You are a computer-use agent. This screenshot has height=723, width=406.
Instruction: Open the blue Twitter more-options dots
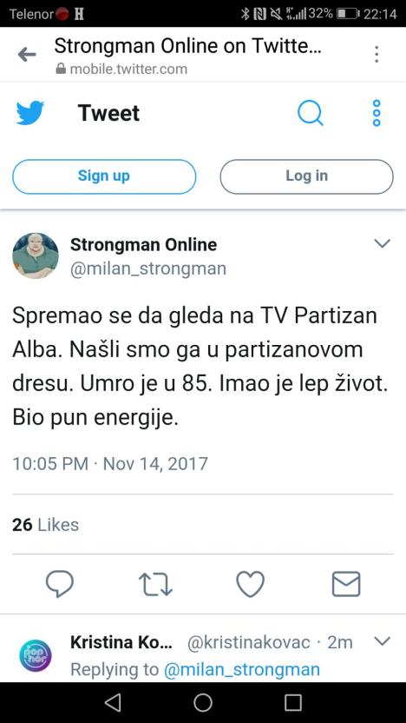click(x=377, y=113)
